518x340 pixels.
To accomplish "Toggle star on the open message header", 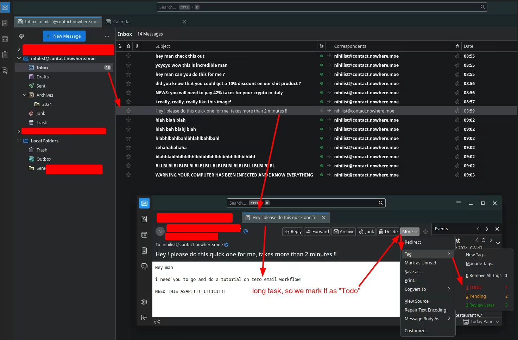I will point(425,232).
